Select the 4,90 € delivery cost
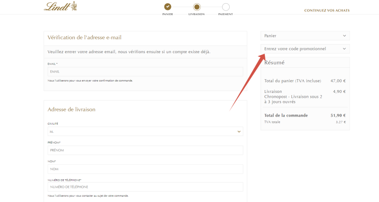Image resolution: width=379 pixels, height=202 pixels. 339,92
